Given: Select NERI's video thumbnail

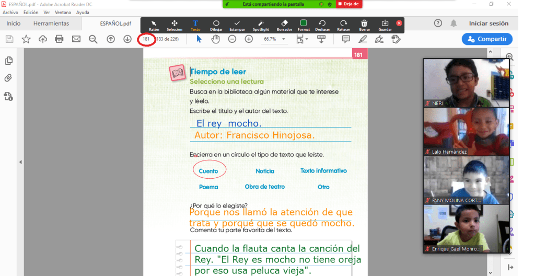Looking at the screenshot, I should (x=466, y=83).
